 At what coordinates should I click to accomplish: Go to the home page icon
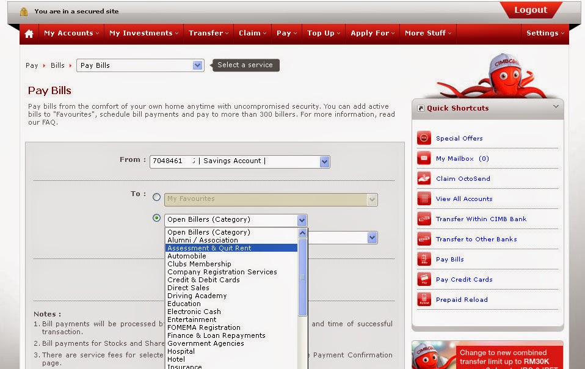(x=29, y=34)
